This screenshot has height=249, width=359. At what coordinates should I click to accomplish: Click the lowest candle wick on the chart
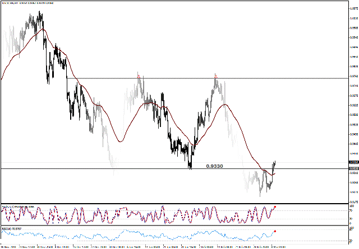point(260,196)
